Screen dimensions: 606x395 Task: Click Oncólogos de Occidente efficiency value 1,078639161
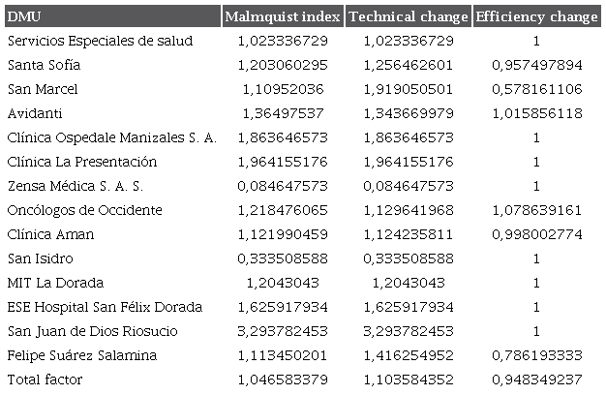pos(536,210)
